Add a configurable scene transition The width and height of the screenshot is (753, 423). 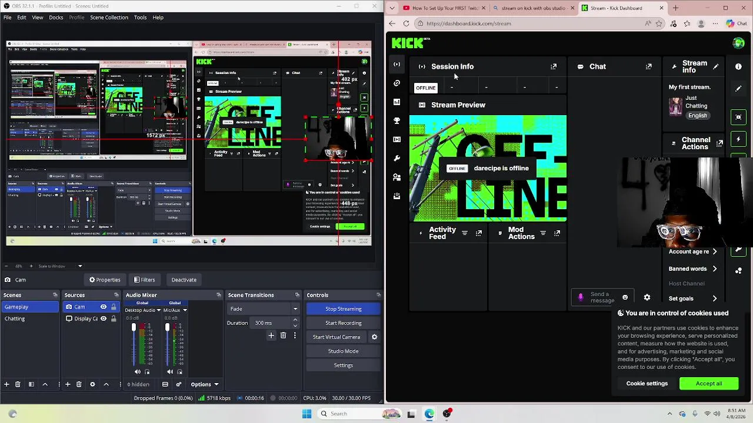click(x=271, y=335)
